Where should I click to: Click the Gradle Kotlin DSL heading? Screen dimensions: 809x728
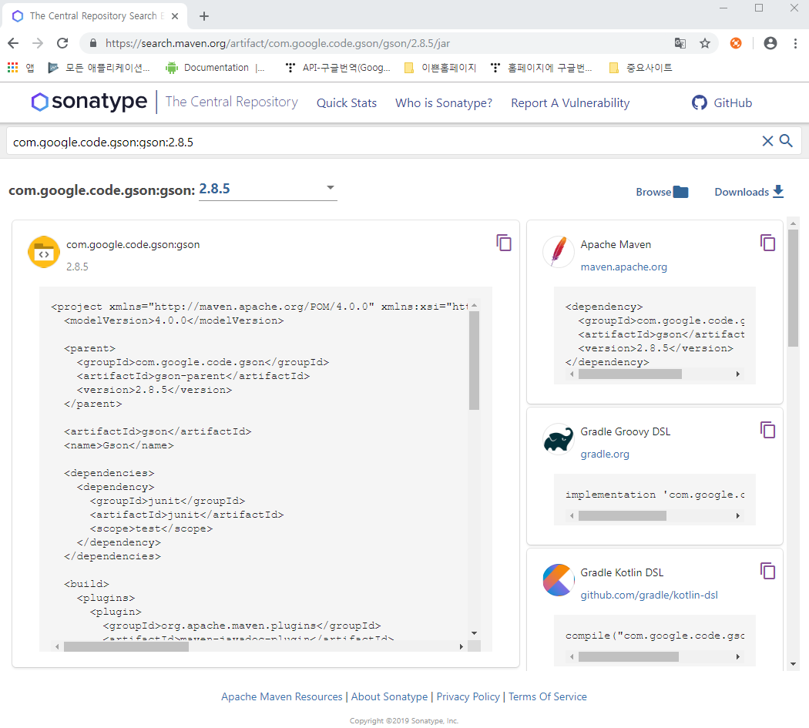pos(622,572)
